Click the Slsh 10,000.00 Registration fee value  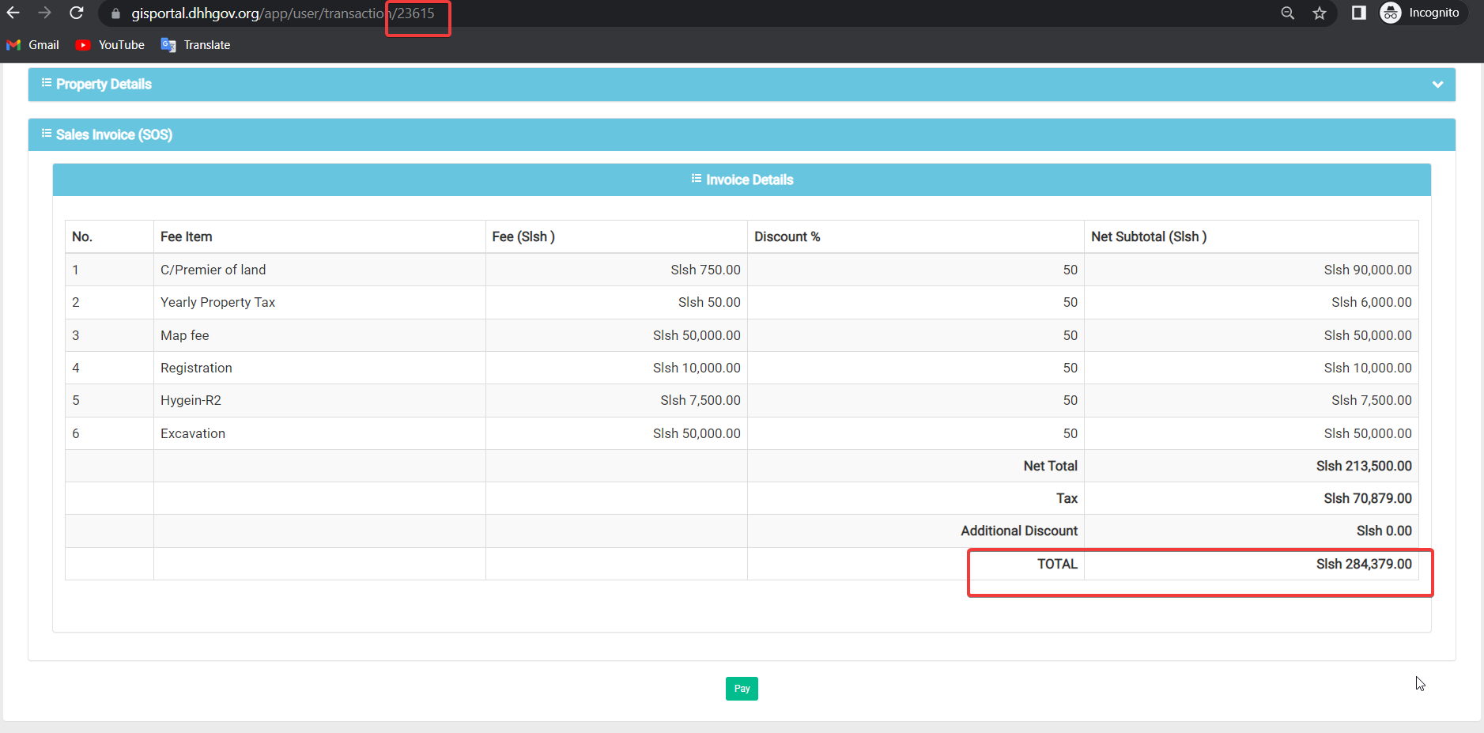tap(697, 368)
